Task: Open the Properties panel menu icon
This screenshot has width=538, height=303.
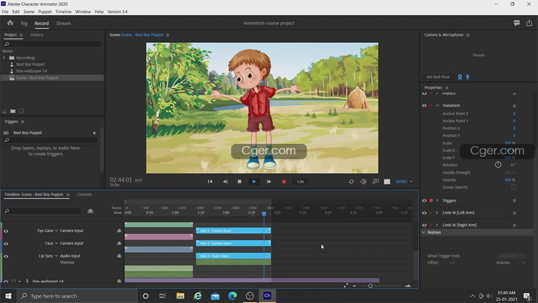Action: (447, 88)
